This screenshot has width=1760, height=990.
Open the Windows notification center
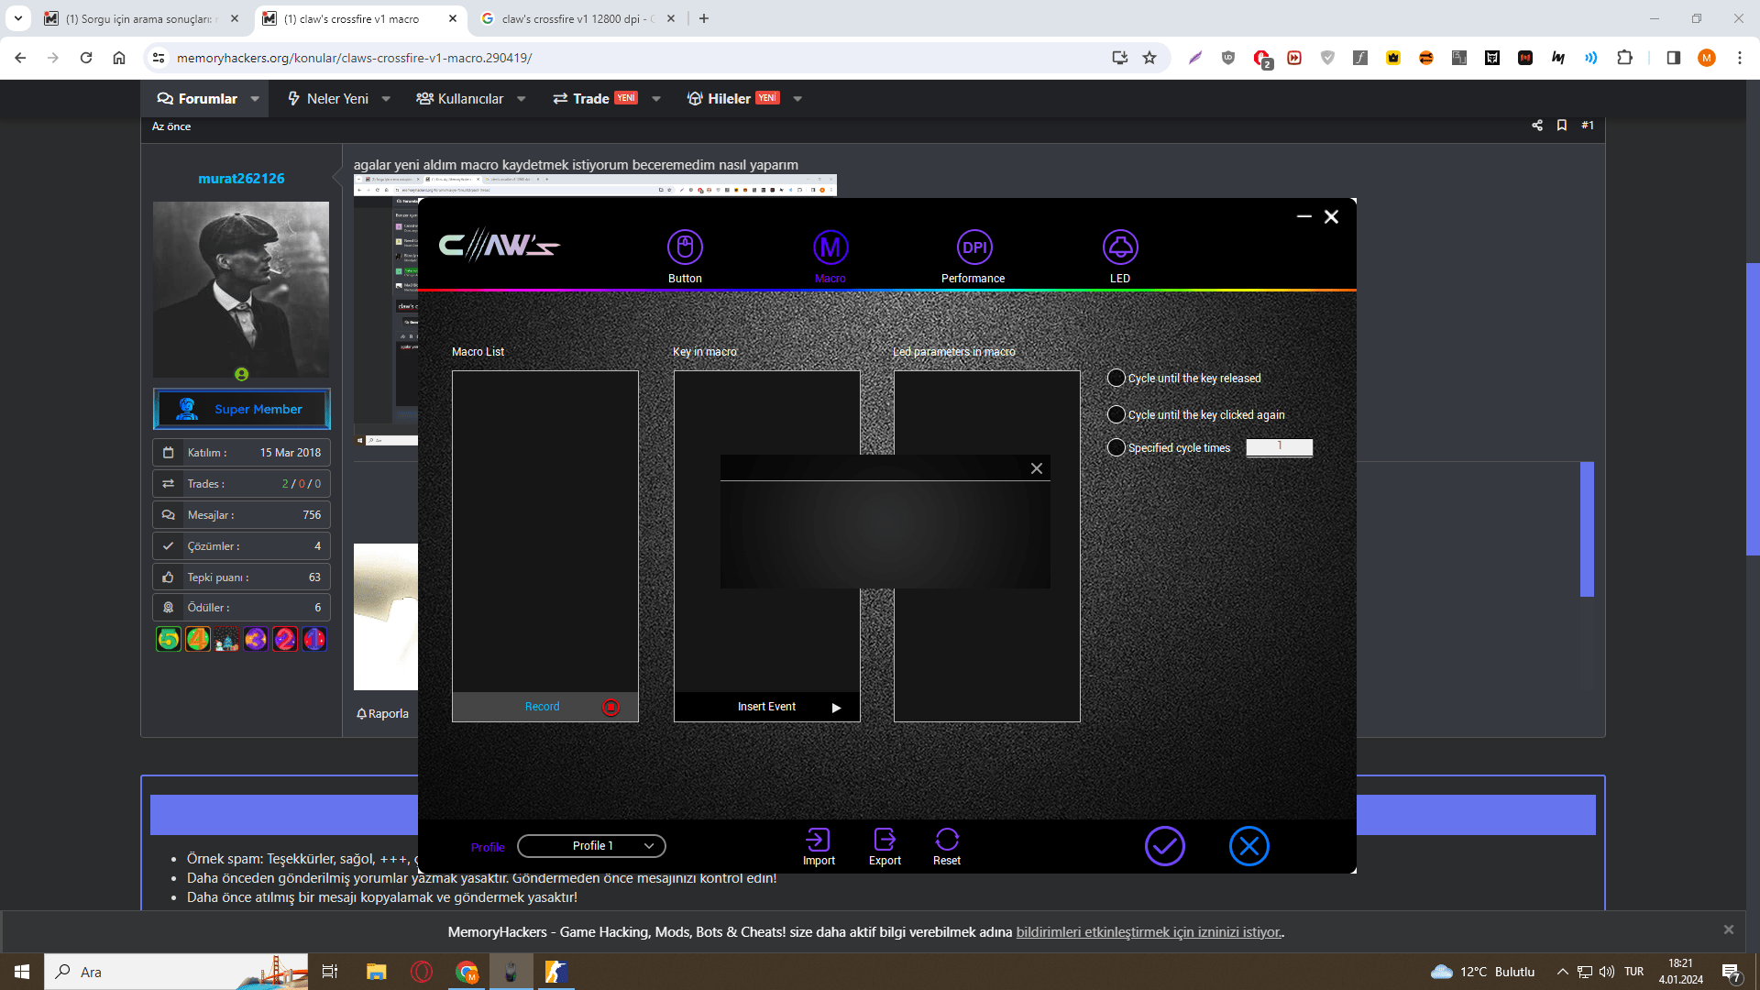coord(1732,973)
